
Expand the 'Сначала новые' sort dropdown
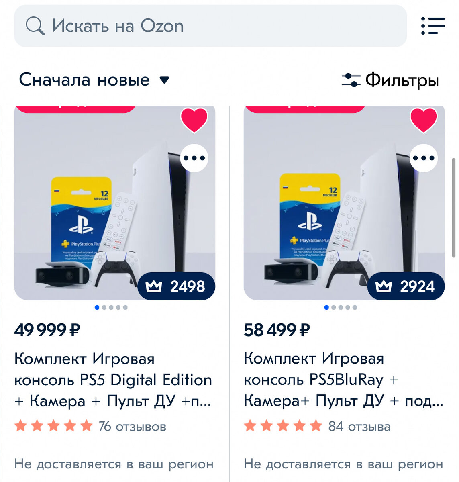tap(94, 80)
